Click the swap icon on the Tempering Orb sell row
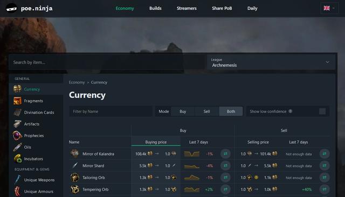Screen dimensions: 345x197 [x=325, y=189]
